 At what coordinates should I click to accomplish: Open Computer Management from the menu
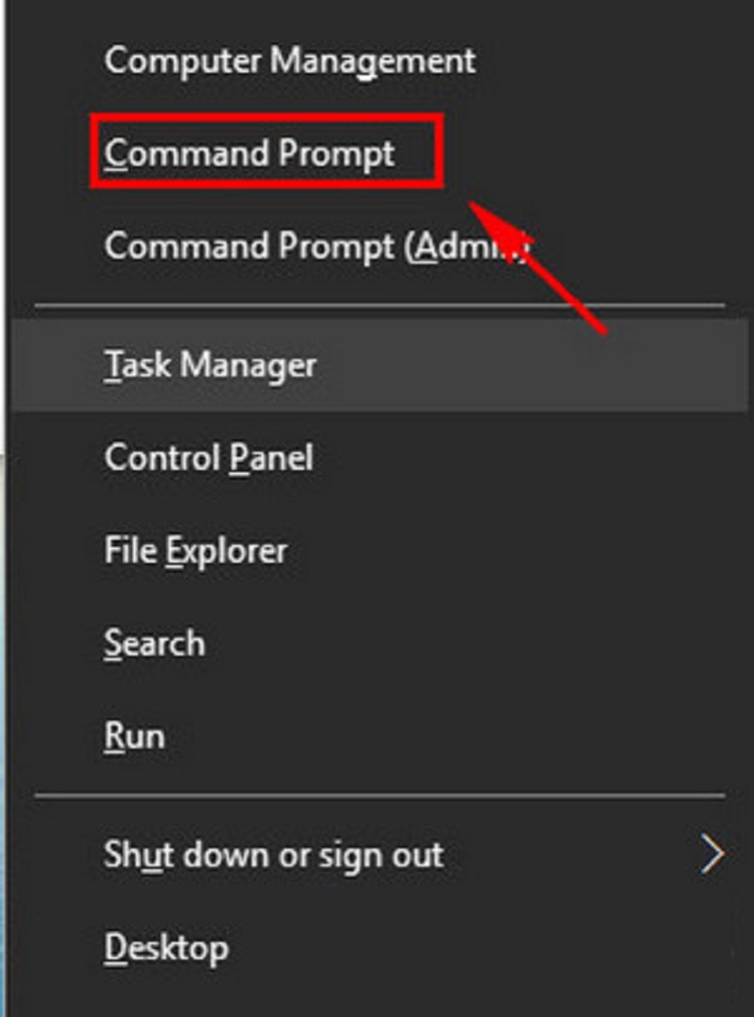tap(290, 61)
